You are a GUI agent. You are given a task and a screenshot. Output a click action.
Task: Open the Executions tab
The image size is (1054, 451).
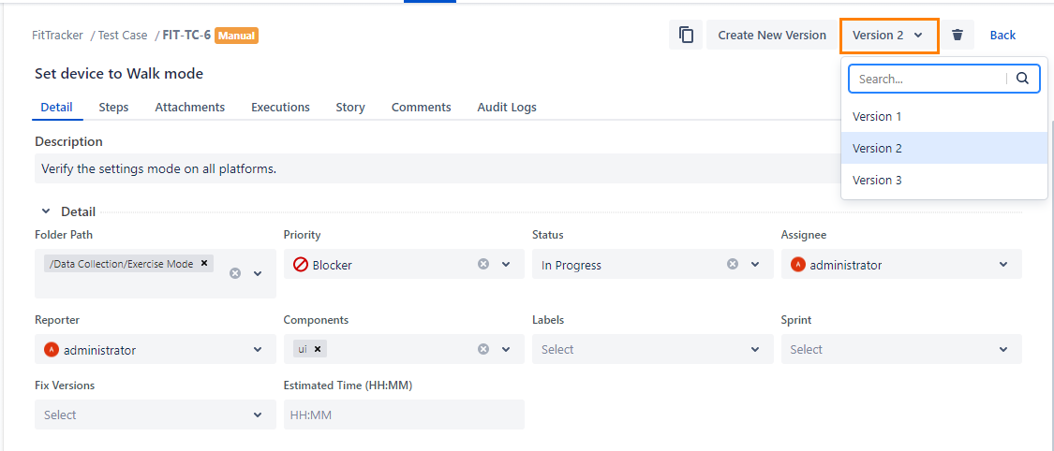coord(280,108)
